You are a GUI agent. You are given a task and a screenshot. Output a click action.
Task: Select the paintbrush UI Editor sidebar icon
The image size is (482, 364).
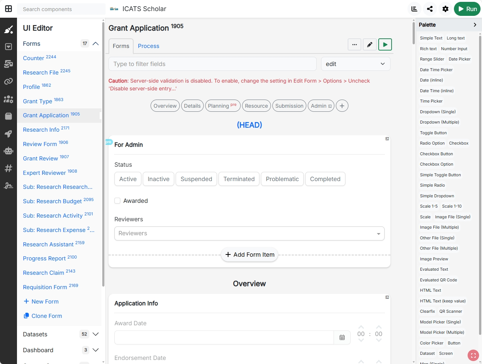point(8,30)
